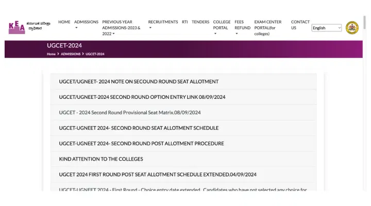The height and width of the screenshot is (206, 371).
Task: Click the ADMISSIONS breadcrumb link
Action: [71, 54]
